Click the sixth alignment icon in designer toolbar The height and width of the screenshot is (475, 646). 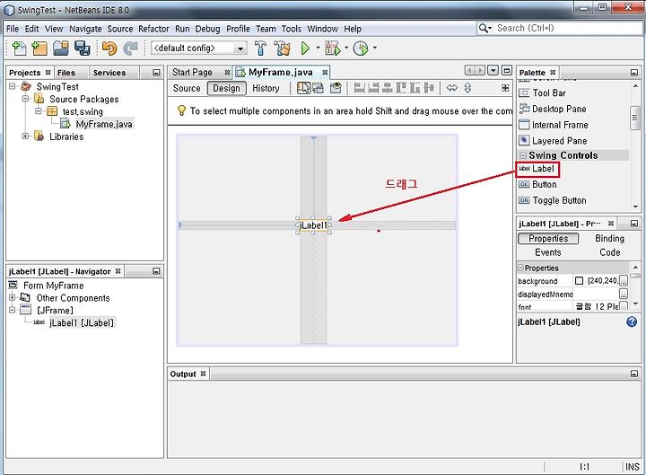[429, 88]
